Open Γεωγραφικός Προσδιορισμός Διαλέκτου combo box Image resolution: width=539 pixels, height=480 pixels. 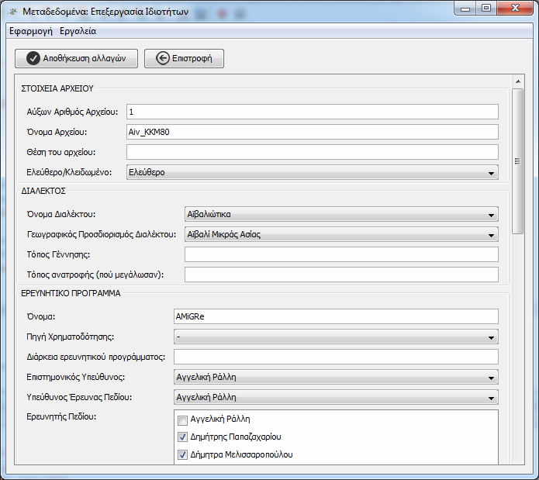tap(341, 235)
